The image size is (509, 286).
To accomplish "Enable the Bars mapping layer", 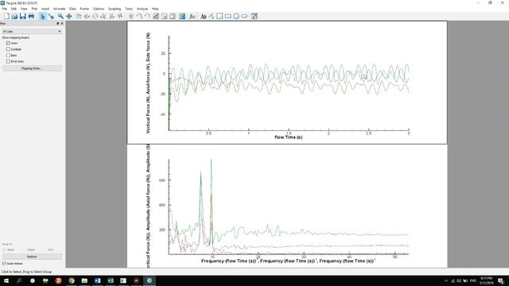I will (x=8, y=56).
